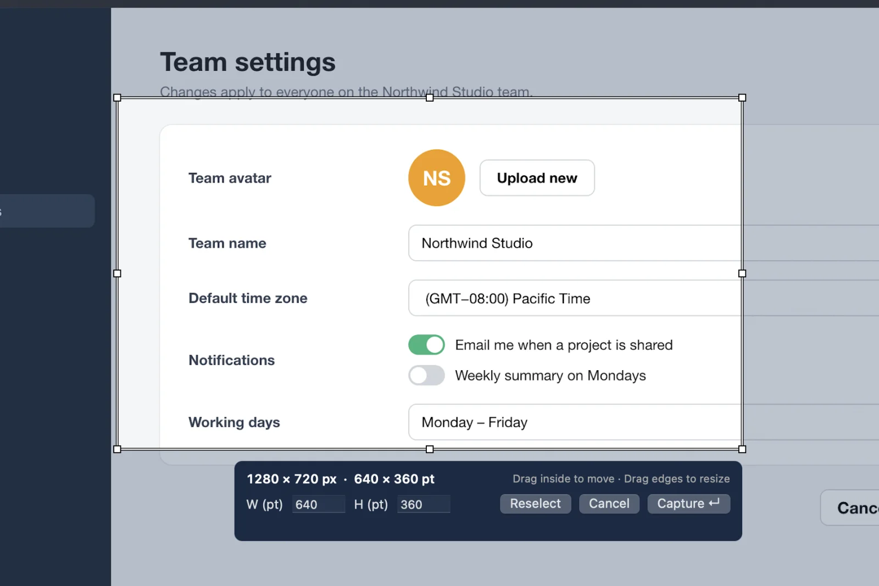Click the bottom edge middle resize handle

pos(430,449)
